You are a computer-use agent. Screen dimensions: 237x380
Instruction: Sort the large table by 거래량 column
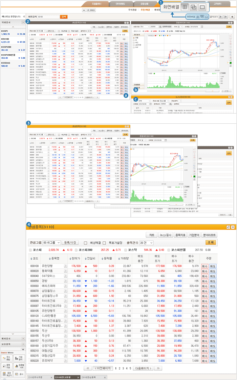click(124, 259)
